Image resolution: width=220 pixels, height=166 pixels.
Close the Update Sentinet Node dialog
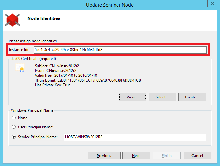[213, 4]
